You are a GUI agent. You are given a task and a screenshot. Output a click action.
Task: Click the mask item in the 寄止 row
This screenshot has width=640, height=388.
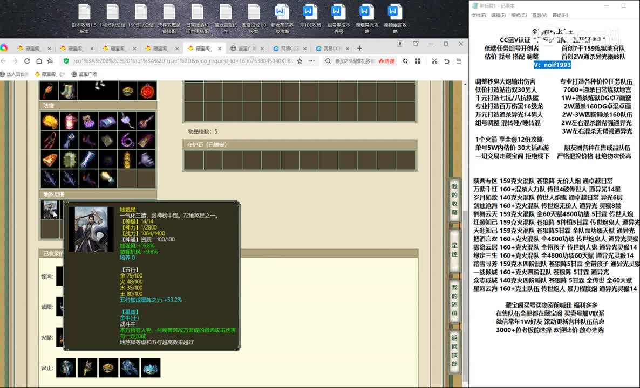[x=151, y=368]
